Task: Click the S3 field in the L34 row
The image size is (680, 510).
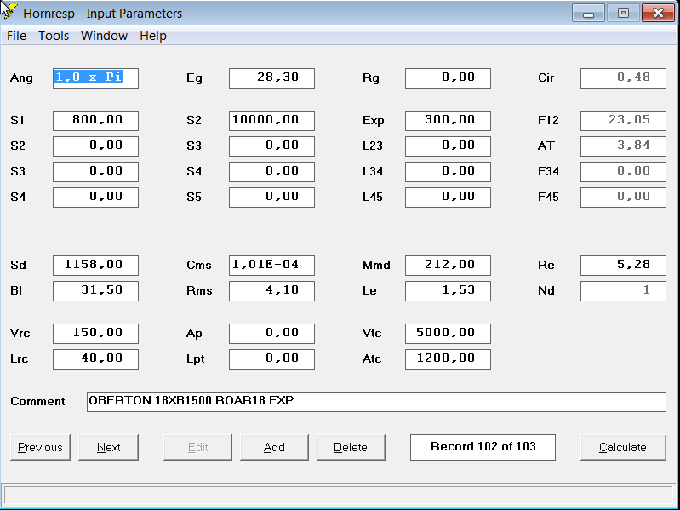Action: pos(95,172)
